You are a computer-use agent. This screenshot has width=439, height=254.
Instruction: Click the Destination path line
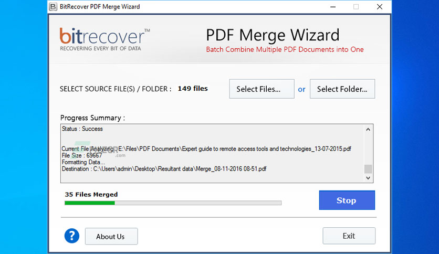(x=164, y=169)
